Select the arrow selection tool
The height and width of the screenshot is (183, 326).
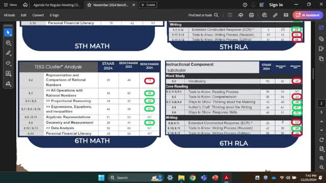point(8,33)
